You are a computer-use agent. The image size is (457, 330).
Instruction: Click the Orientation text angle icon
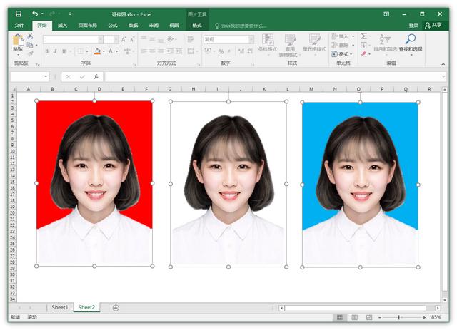click(171, 39)
